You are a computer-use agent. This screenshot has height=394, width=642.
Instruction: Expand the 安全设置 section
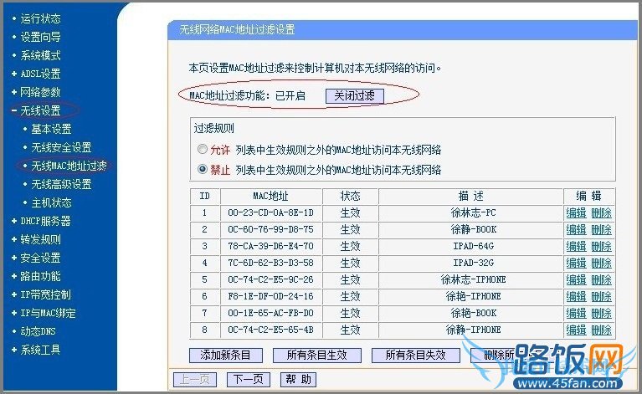(40, 258)
